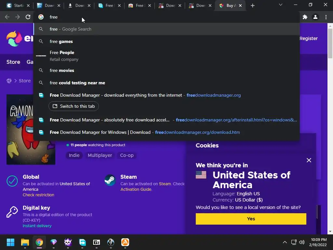
Task: Click the 'Steam' link in activation text
Action: coord(165,184)
